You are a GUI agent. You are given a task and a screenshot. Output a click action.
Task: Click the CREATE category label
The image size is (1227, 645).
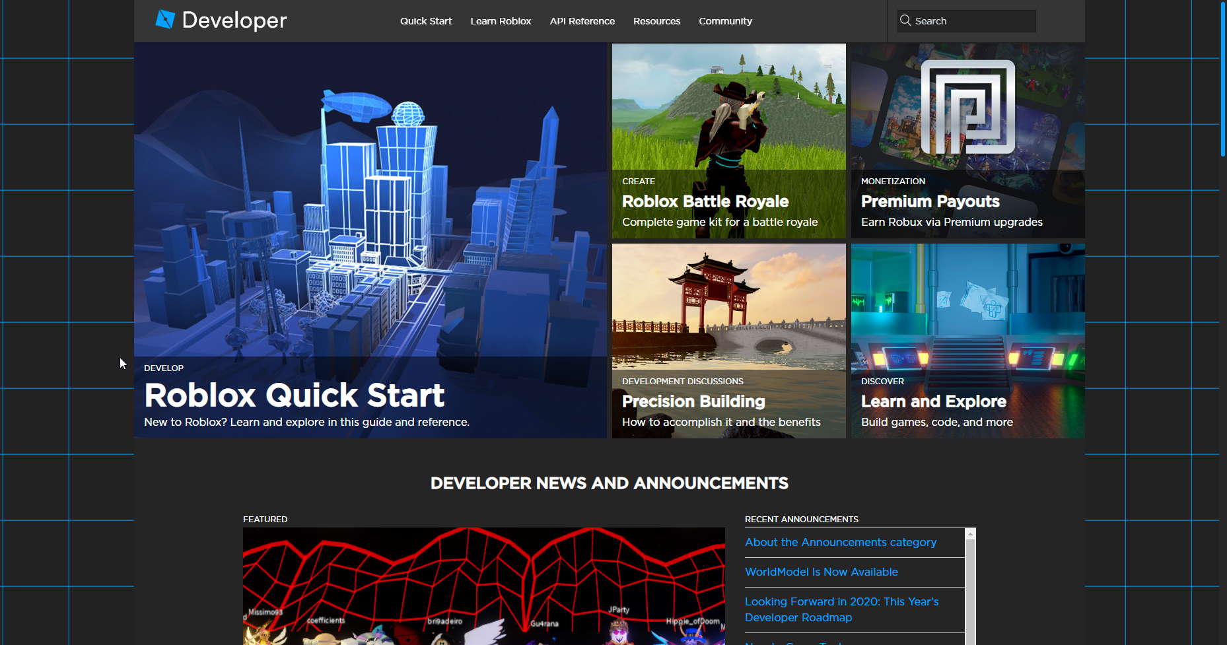(x=639, y=181)
